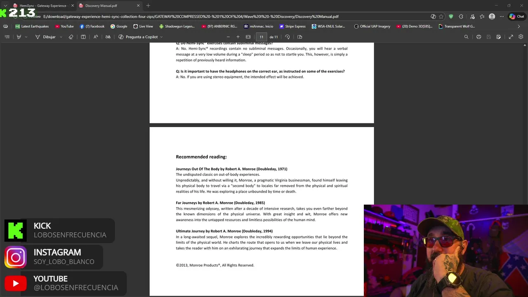The height and width of the screenshot is (297, 528).
Task: Click the music note extension icon
Action: (x=471, y=16)
